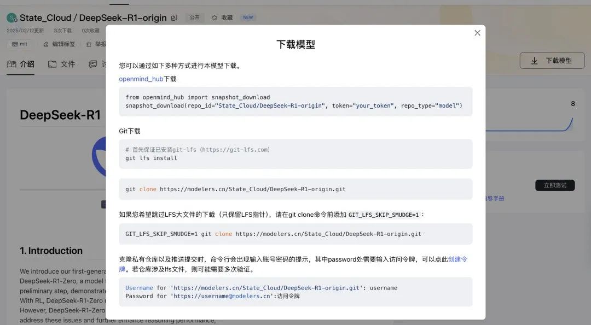Click the discussion tab chat icon
The height and width of the screenshot is (325, 591).
click(x=92, y=64)
